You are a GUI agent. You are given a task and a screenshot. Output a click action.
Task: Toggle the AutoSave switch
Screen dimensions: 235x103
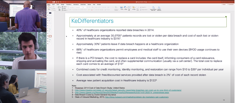click(53, 2)
